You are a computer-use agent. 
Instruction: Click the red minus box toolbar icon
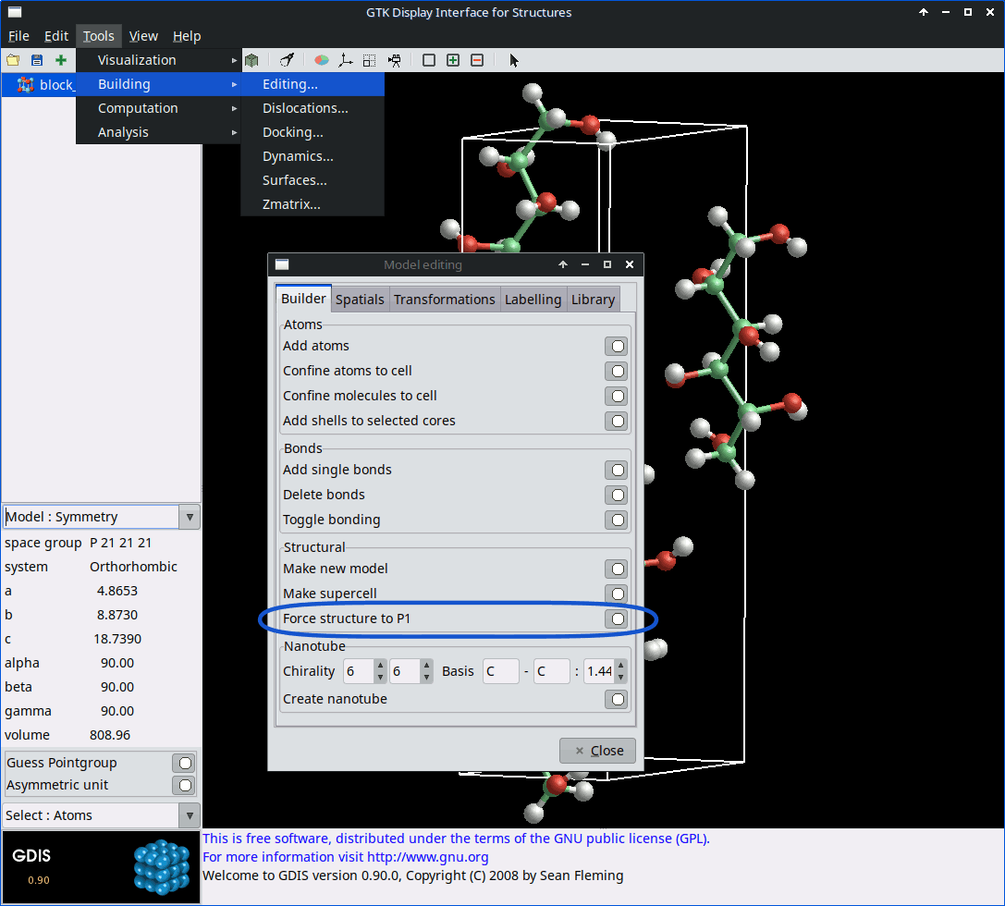pyautogui.click(x=477, y=60)
